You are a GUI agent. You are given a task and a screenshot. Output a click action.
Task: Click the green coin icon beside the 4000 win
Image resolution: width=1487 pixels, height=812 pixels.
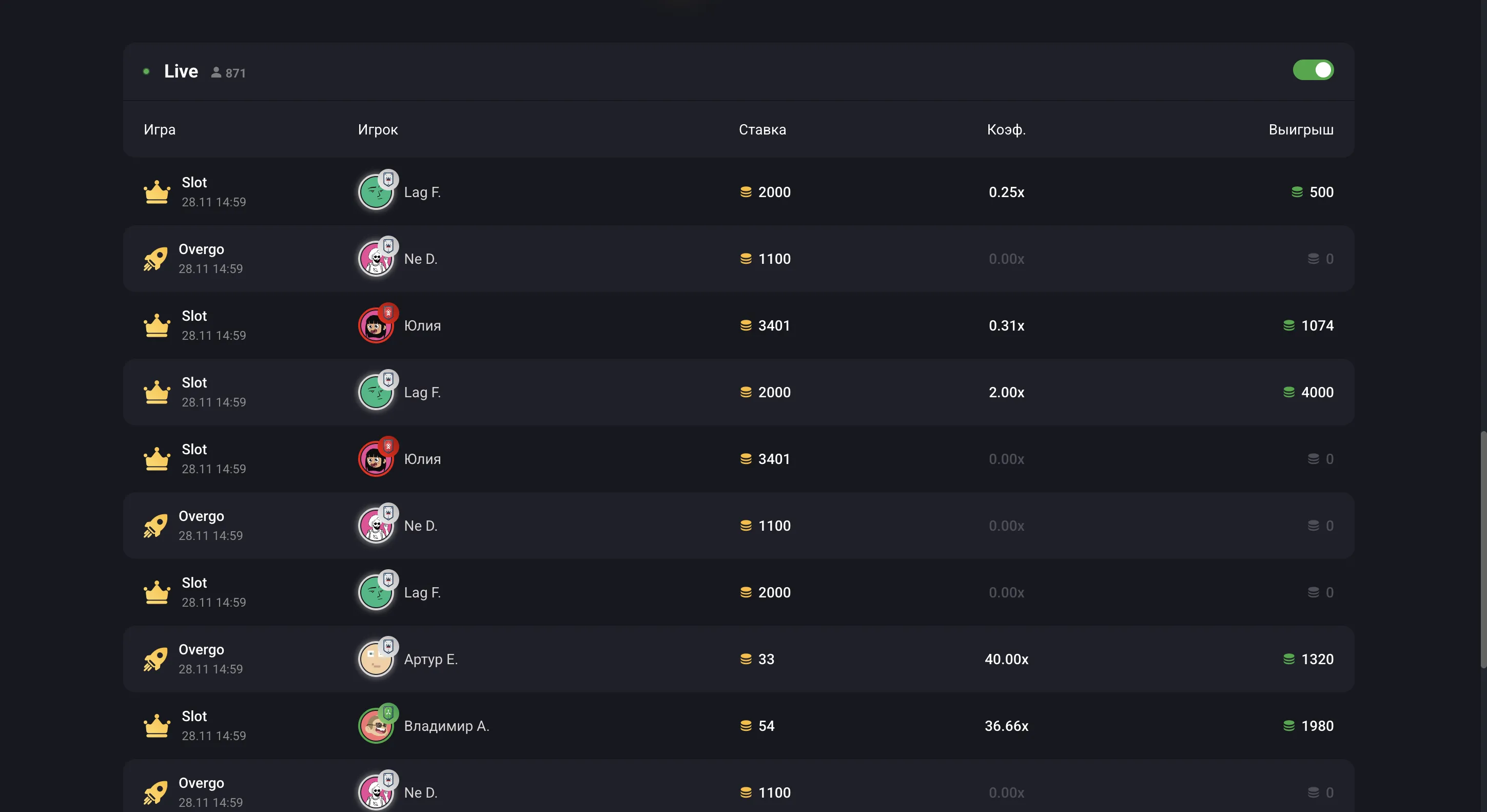pyautogui.click(x=1288, y=393)
